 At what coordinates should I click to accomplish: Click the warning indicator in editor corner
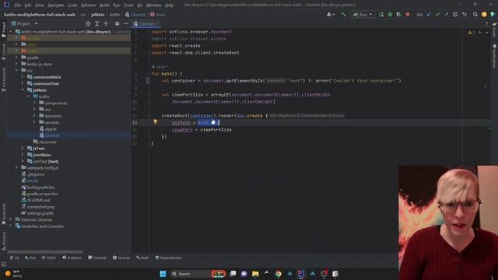point(471,33)
